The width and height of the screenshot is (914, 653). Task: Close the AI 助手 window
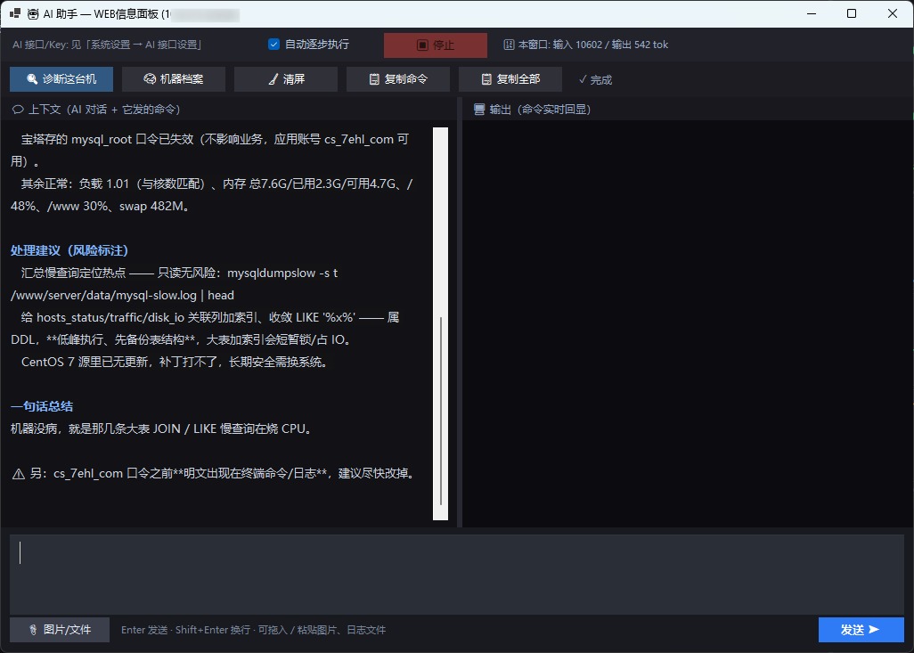pos(893,13)
